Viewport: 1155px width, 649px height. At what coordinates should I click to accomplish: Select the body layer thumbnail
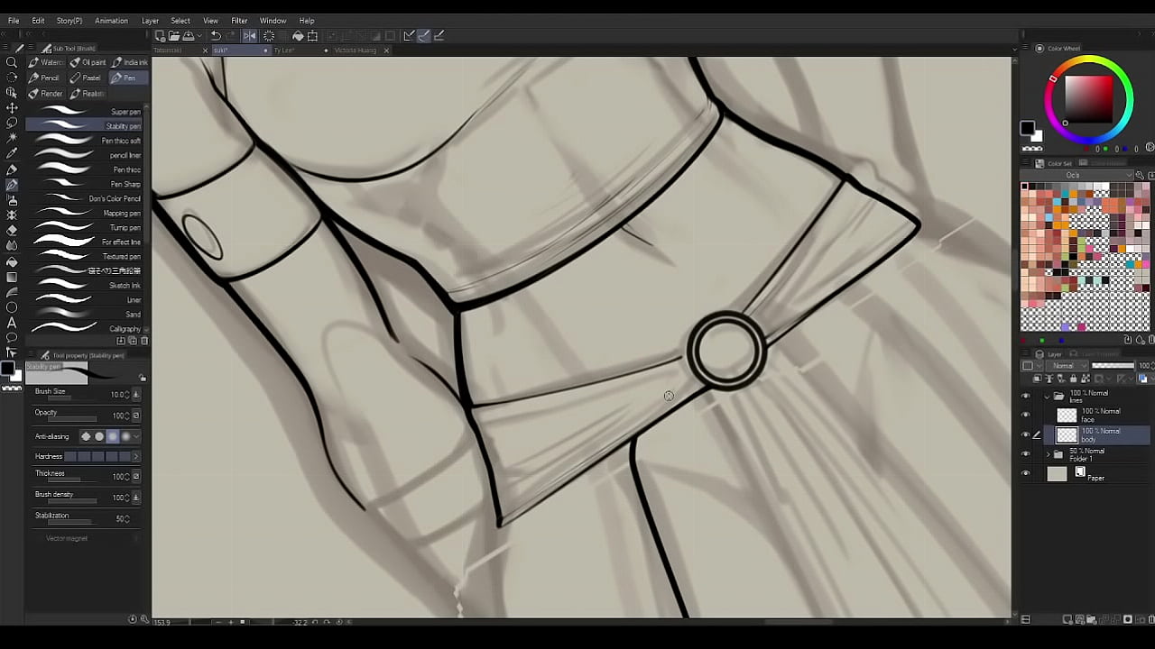click(1067, 435)
